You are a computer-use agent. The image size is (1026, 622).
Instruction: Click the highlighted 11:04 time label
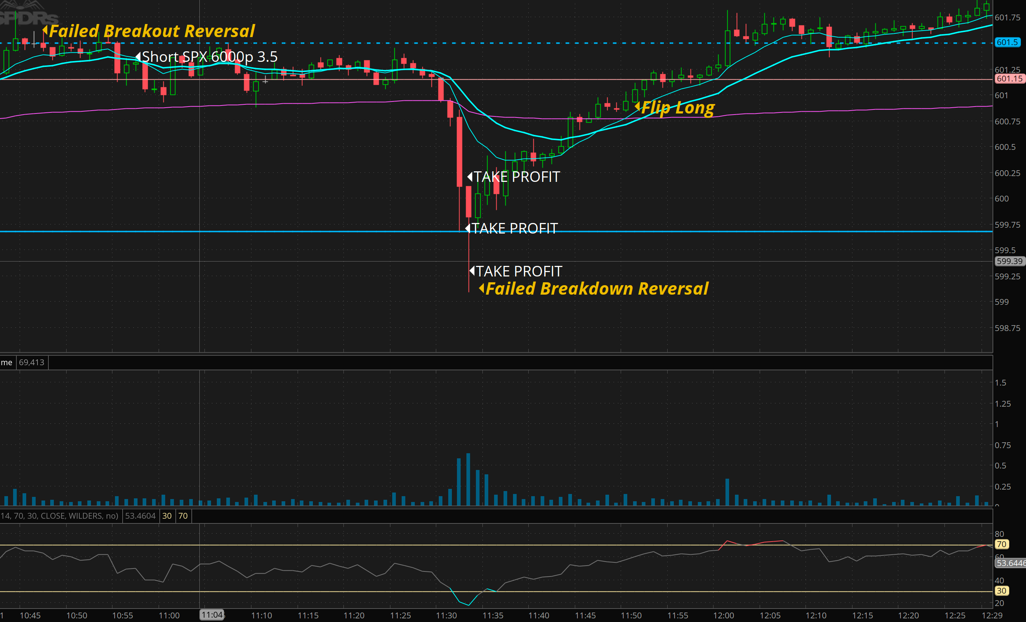click(x=212, y=615)
